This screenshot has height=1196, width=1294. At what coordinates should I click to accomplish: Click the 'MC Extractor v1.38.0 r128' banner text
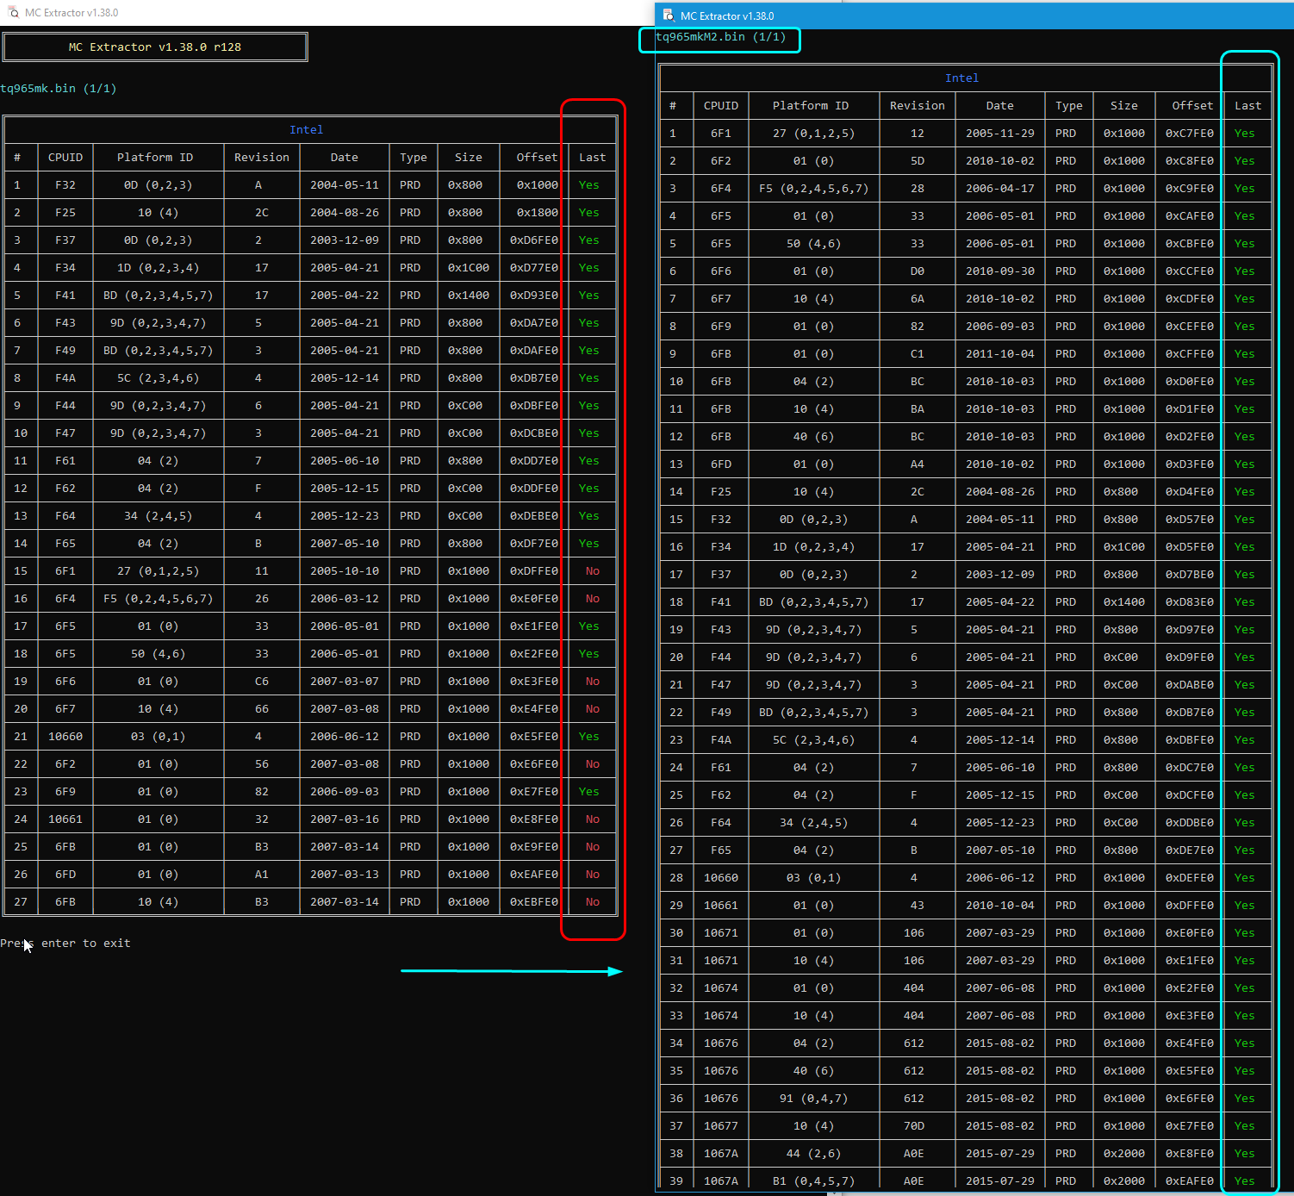tap(155, 47)
